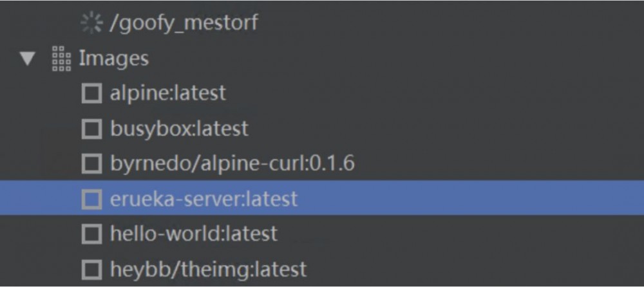This screenshot has height=287, width=644.
Task: Select the alpine:latest text label
Action: tap(168, 93)
